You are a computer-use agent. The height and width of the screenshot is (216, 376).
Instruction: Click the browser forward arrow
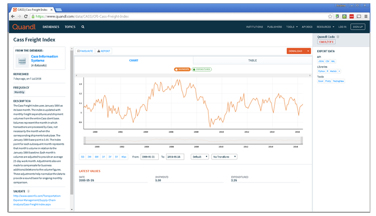click(x=19, y=16)
